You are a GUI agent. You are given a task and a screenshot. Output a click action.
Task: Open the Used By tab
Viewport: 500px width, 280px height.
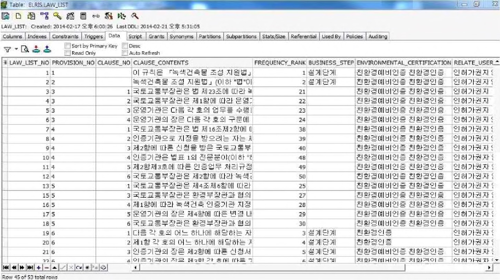(x=331, y=37)
